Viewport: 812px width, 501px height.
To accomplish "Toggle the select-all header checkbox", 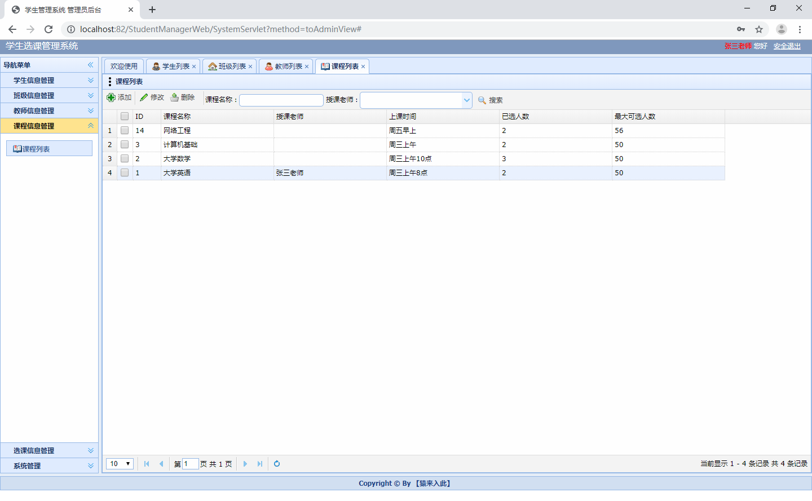I will pos(125,116).
